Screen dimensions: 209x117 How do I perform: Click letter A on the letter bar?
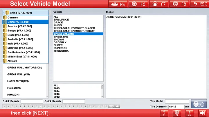coord(4,106)
